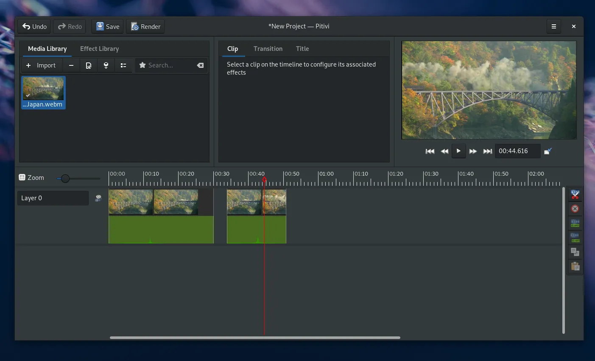Open the Transition tab

point(268,49)
